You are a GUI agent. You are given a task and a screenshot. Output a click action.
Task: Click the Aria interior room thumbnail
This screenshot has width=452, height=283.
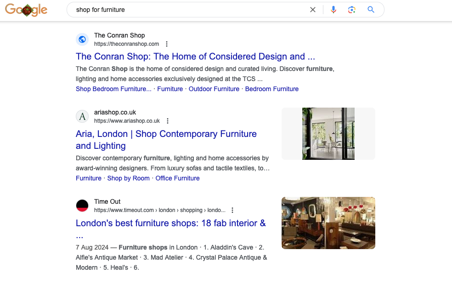[x=328, y=134]
